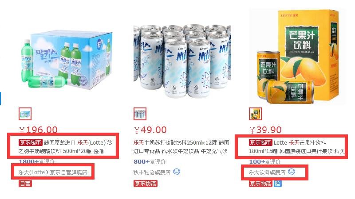
Task: Select the small mango juice thumbnail
Action: tap(256, 114)
